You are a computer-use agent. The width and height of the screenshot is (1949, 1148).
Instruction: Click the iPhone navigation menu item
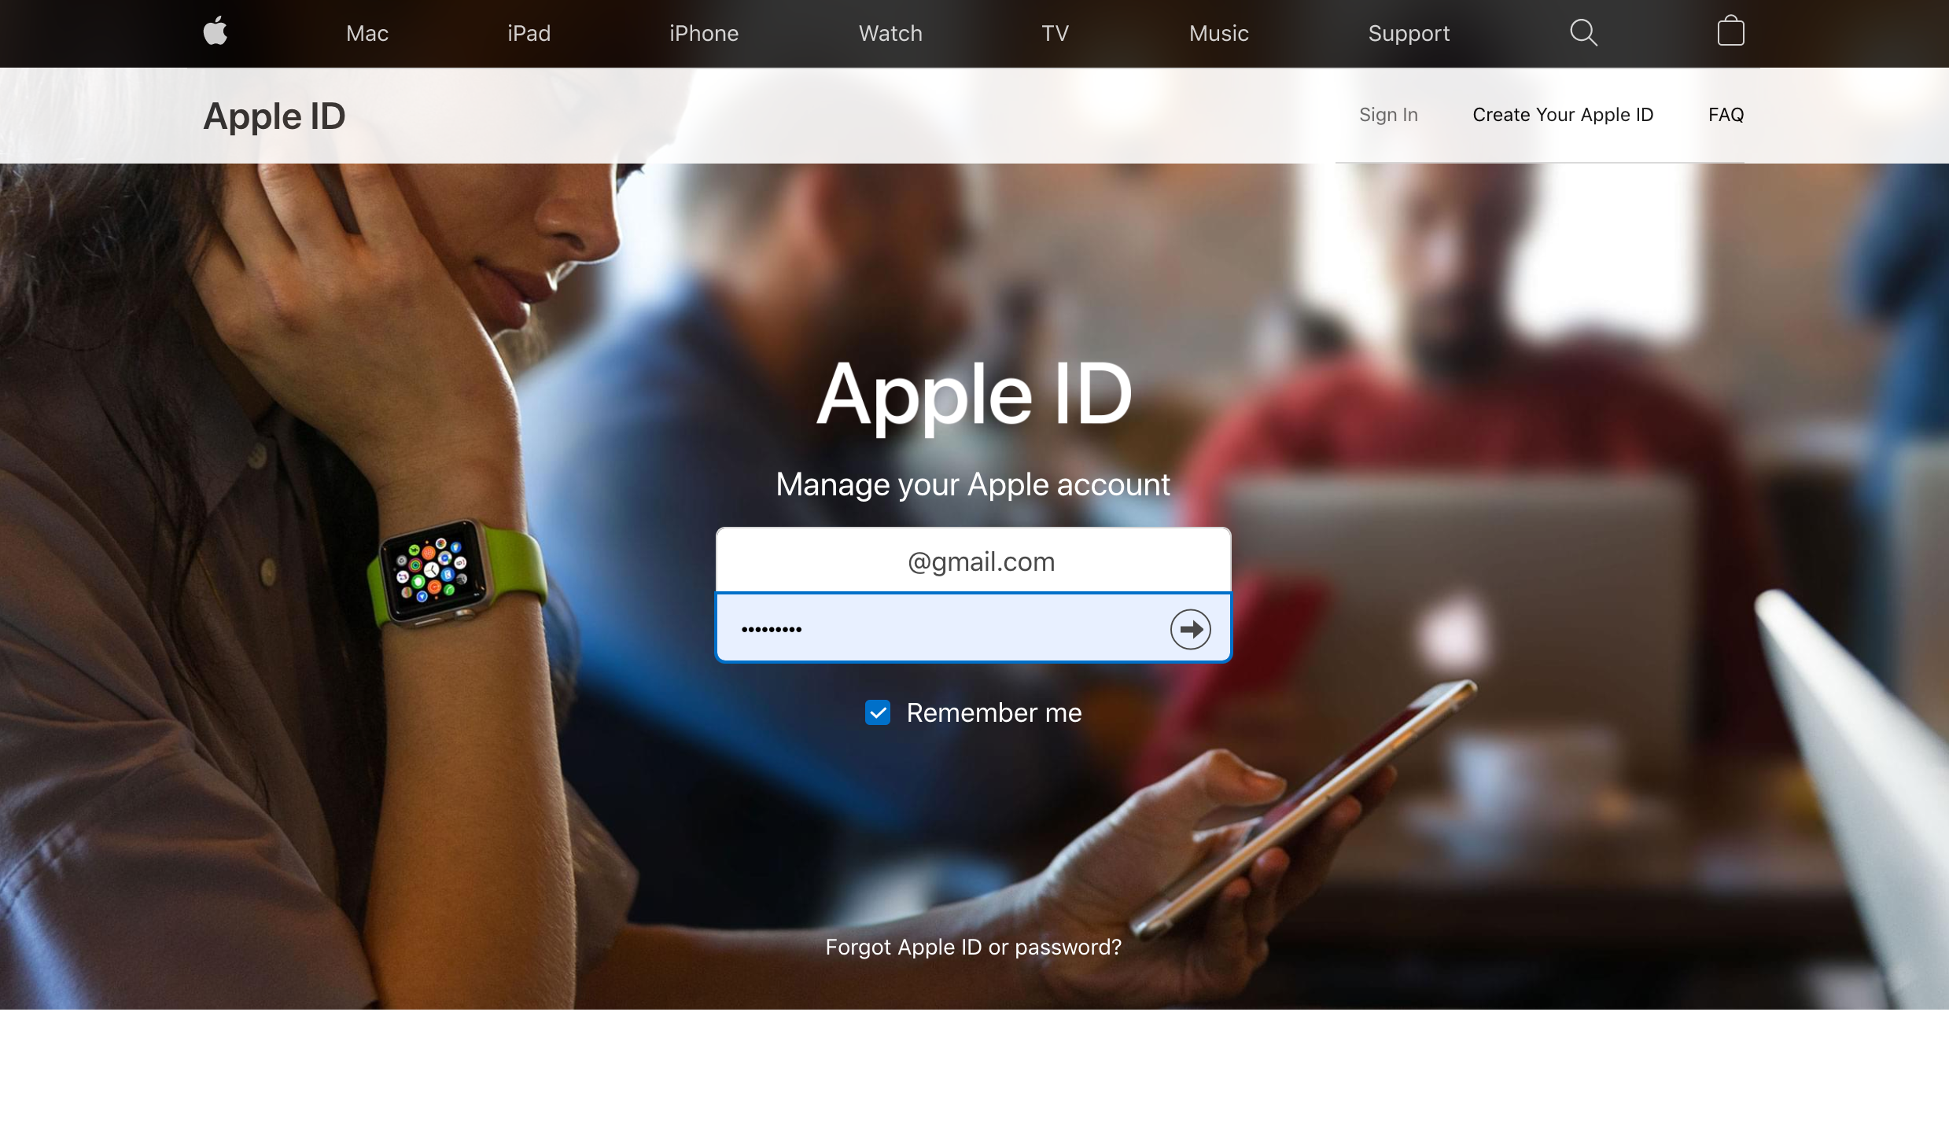[702, 33]
